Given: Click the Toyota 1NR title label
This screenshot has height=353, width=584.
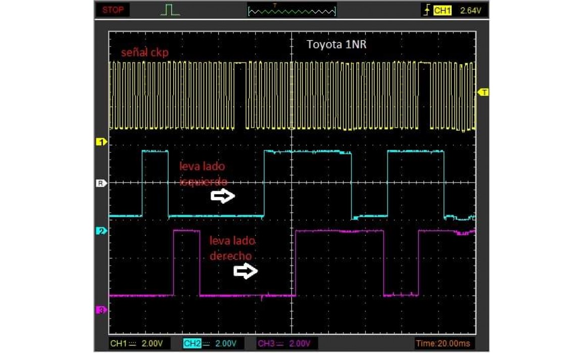Looking at the screenshot, I should [336, 44].
